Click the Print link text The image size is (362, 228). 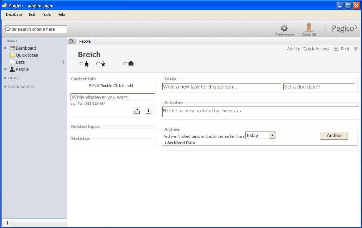pyautogui.click(x=345, y=49)
